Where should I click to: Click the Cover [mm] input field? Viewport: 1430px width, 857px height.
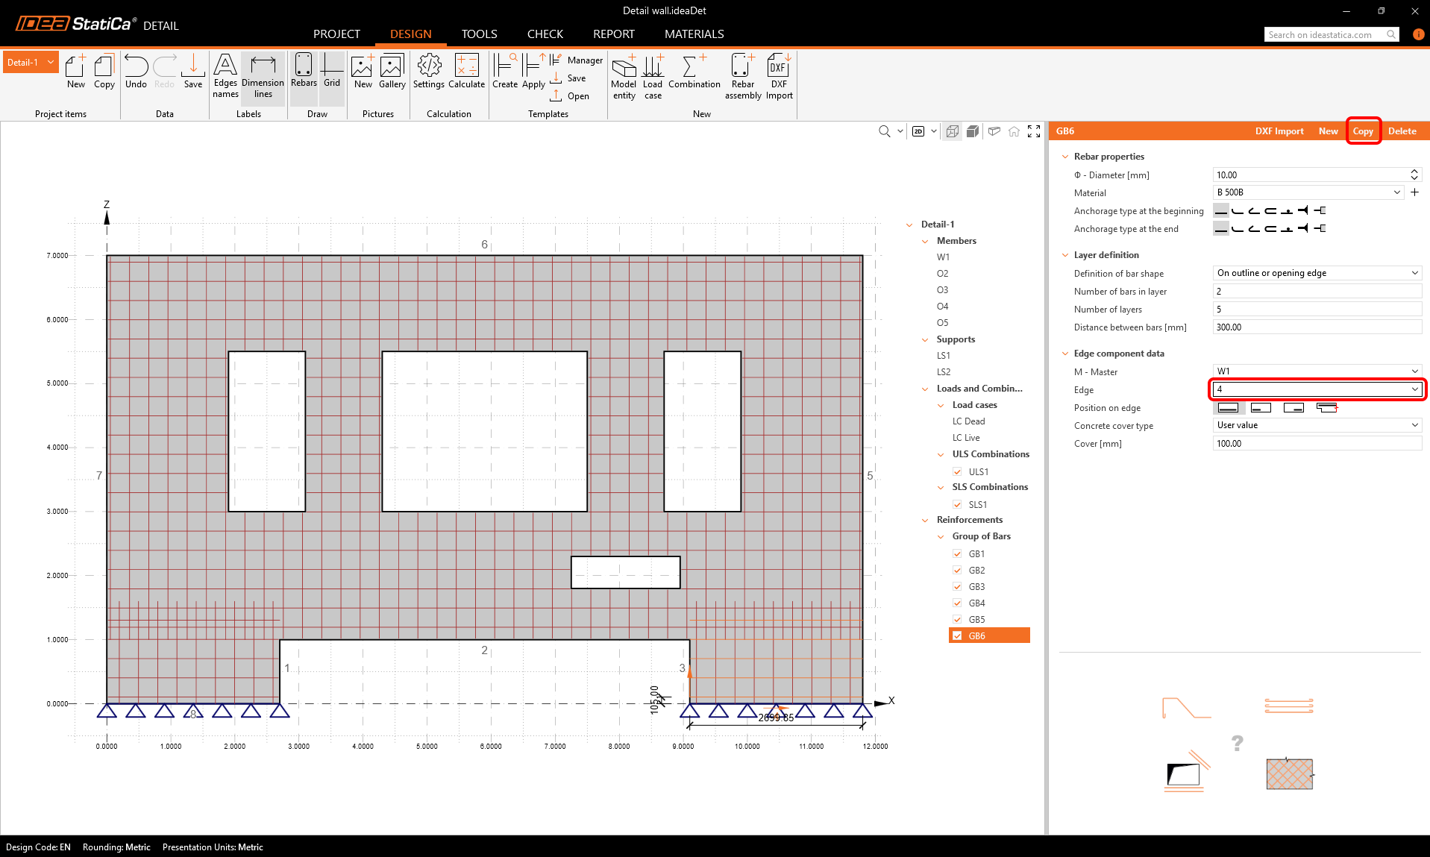(1317, 444)
